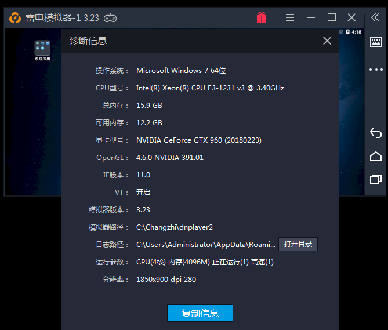Click the 打开目录 button
388x330 pixels.
click(298, 244)
